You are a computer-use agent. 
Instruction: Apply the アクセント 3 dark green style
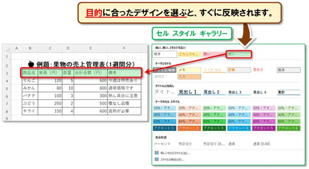click(x=214, y=128)
